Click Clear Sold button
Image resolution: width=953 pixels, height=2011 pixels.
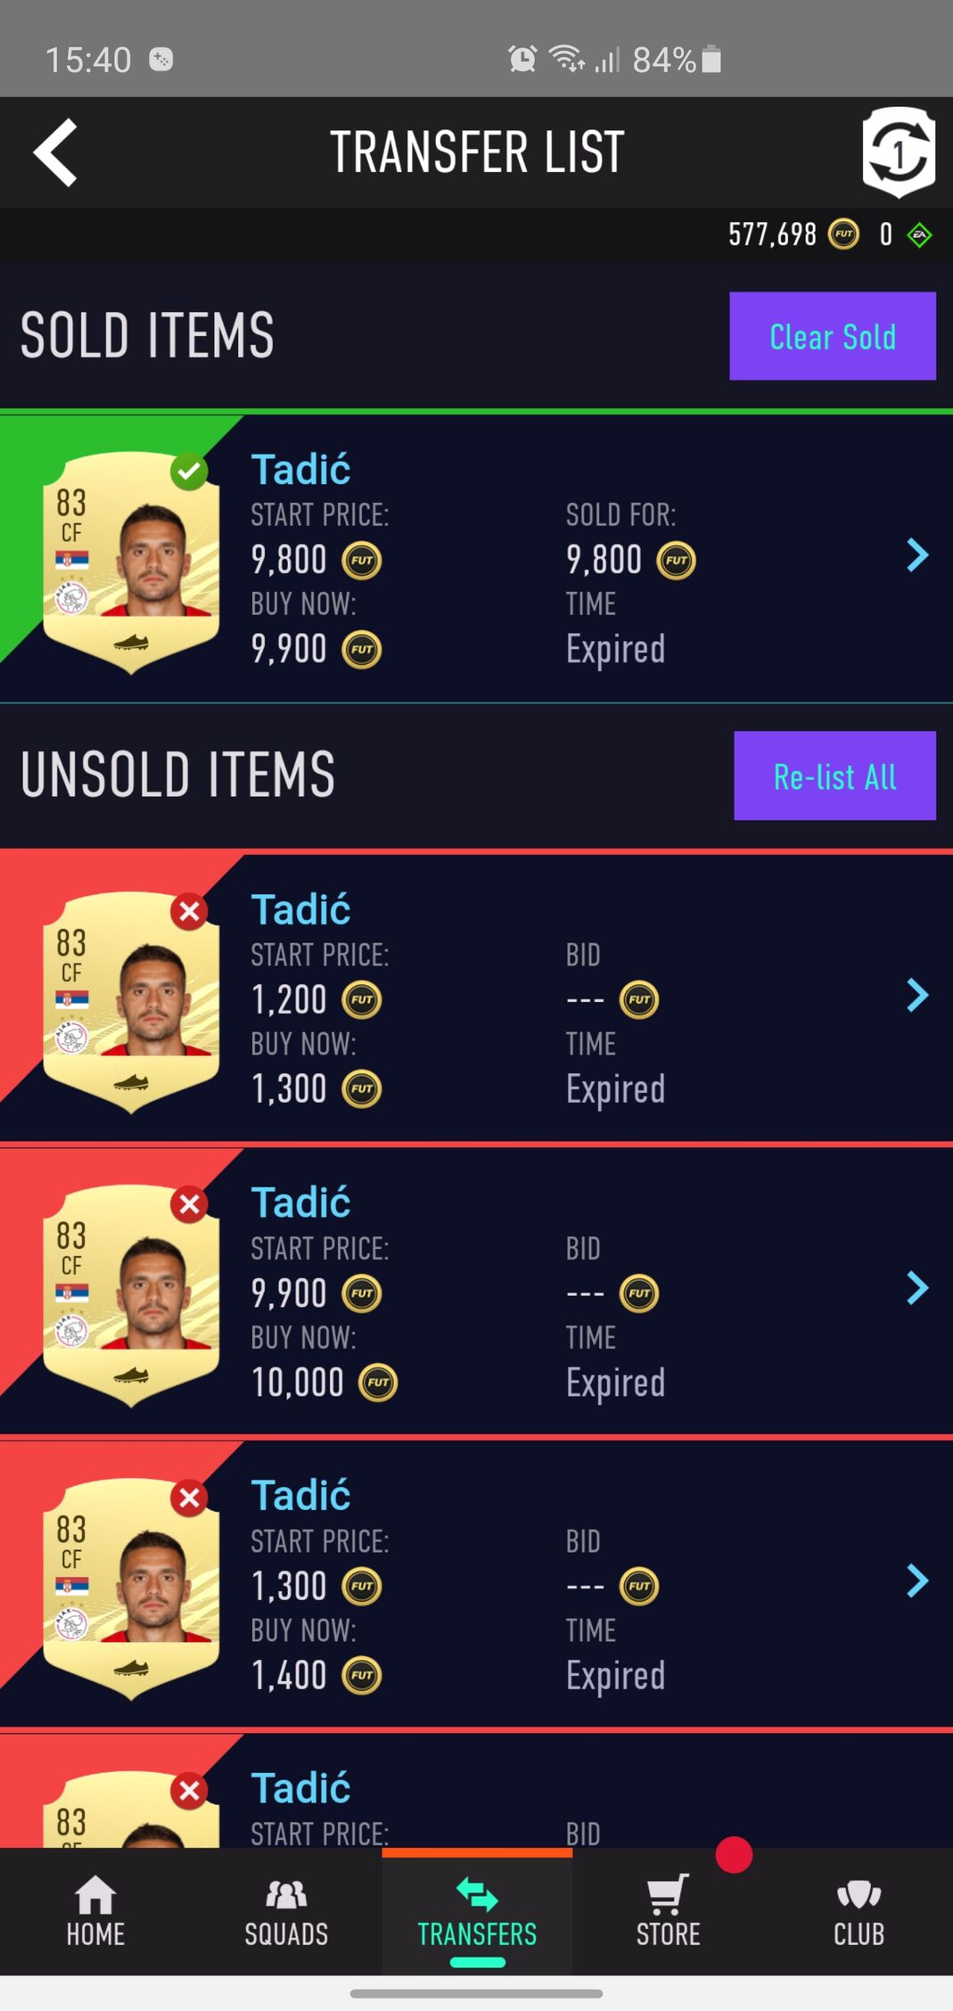[833, 336]
